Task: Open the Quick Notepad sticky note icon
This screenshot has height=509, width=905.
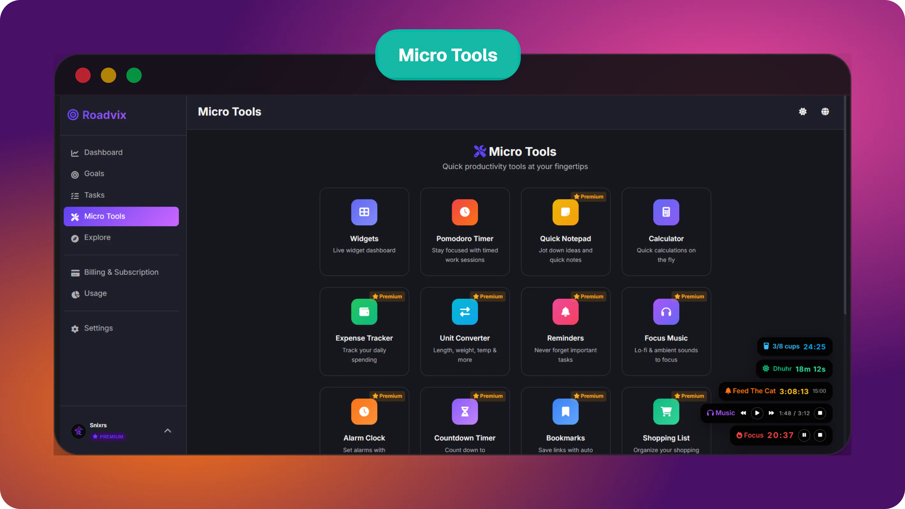Action: tap(565, 212)
